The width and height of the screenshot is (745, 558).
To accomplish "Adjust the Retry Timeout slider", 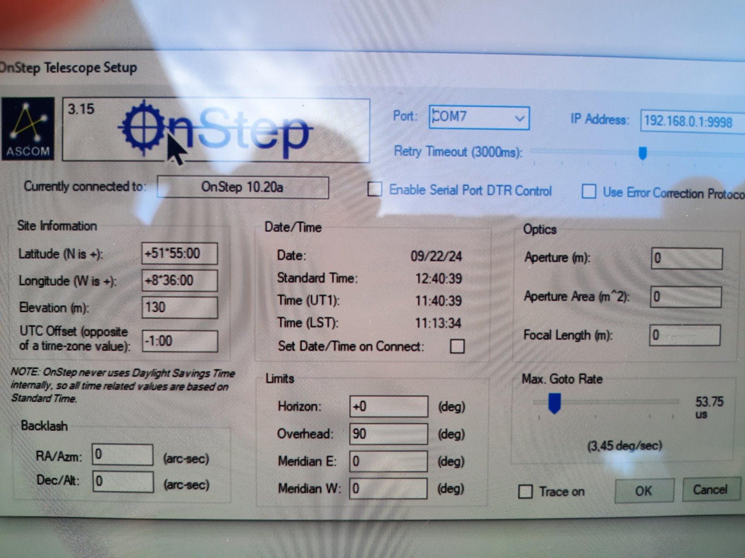I will point(642,153).
